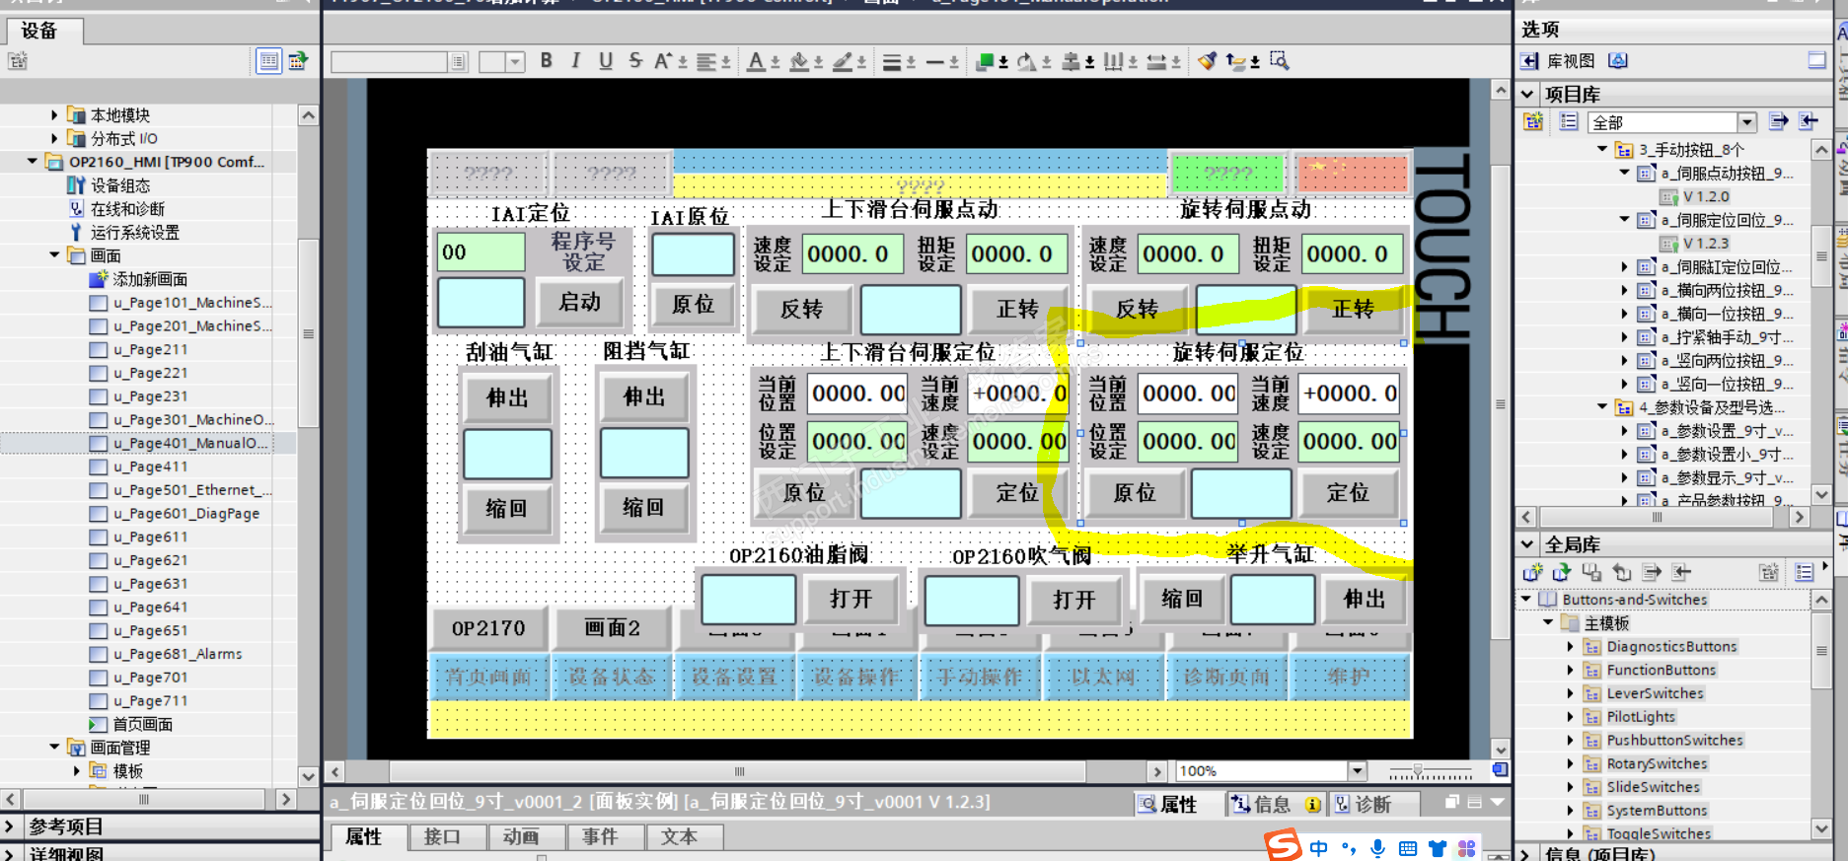This screenshot has width=1848, height=861.
Task: Collapse the 项目库 section
Action: 1528,95
